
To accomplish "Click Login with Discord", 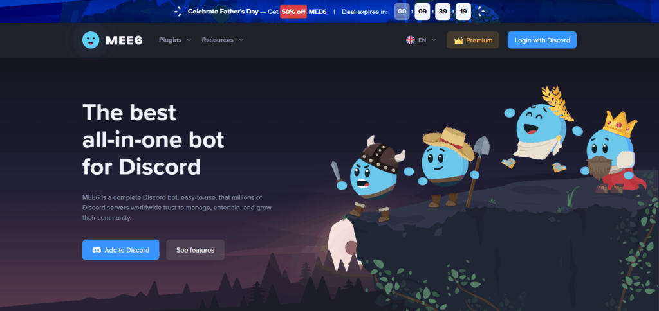I will (542, 40).
